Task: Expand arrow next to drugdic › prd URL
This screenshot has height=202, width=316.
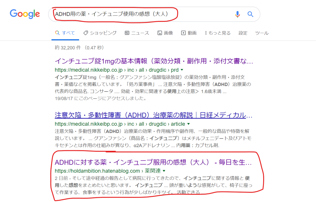Action: coord(182,70)
